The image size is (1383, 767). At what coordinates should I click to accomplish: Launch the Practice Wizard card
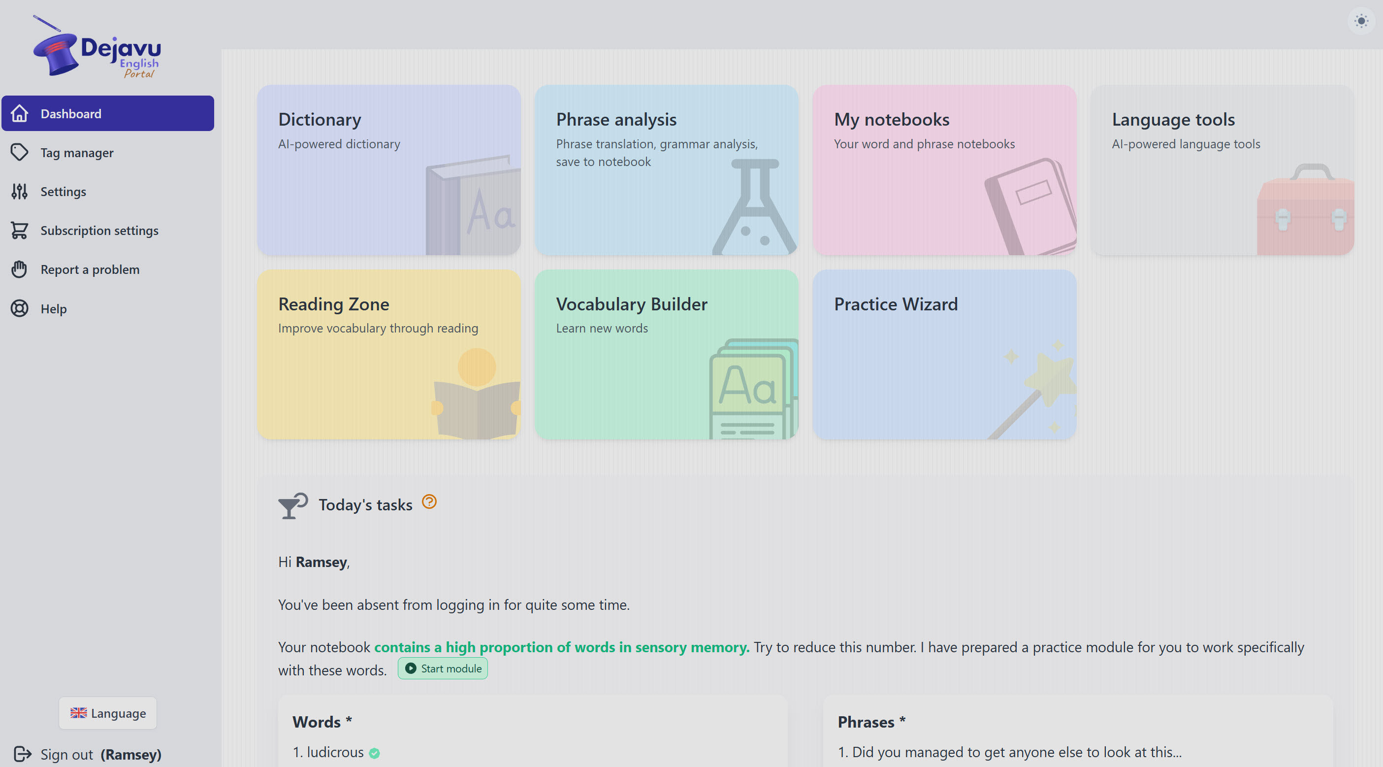(944, 355)
